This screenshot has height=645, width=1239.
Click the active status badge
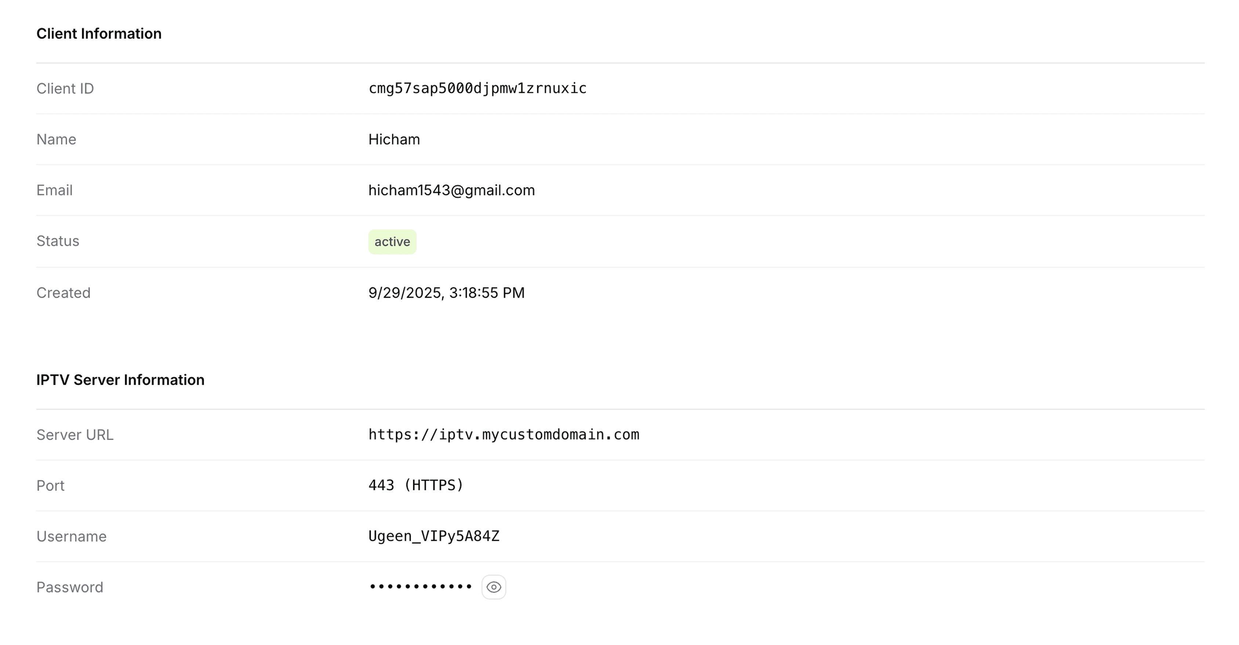(x=392, y=242)
